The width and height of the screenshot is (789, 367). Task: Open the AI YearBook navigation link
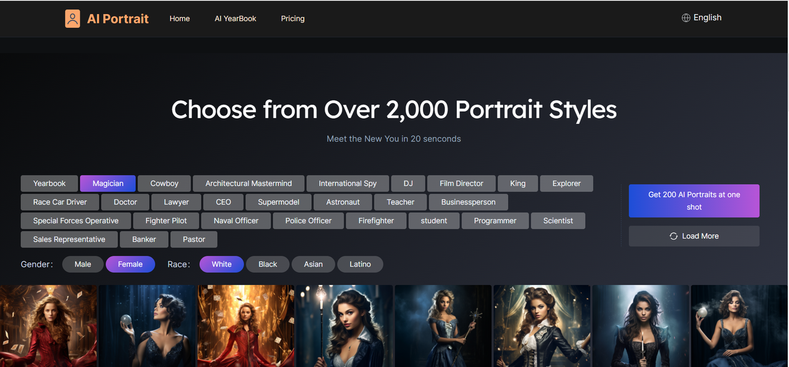[x=235, y=18]
